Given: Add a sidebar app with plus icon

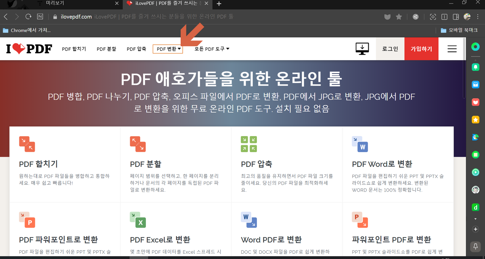Looking at the screenshot, I should 475,229.
